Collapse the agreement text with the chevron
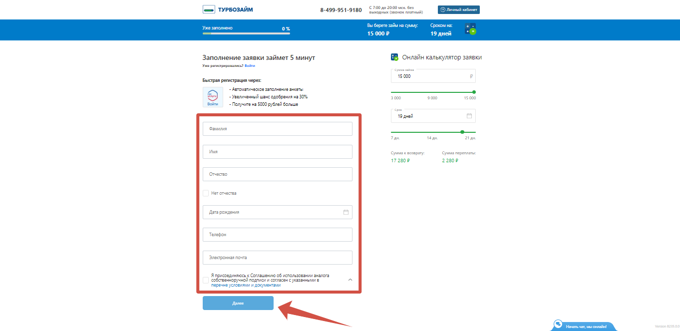The height and width of the screenshot is (331, 680). tap(349, 280)
